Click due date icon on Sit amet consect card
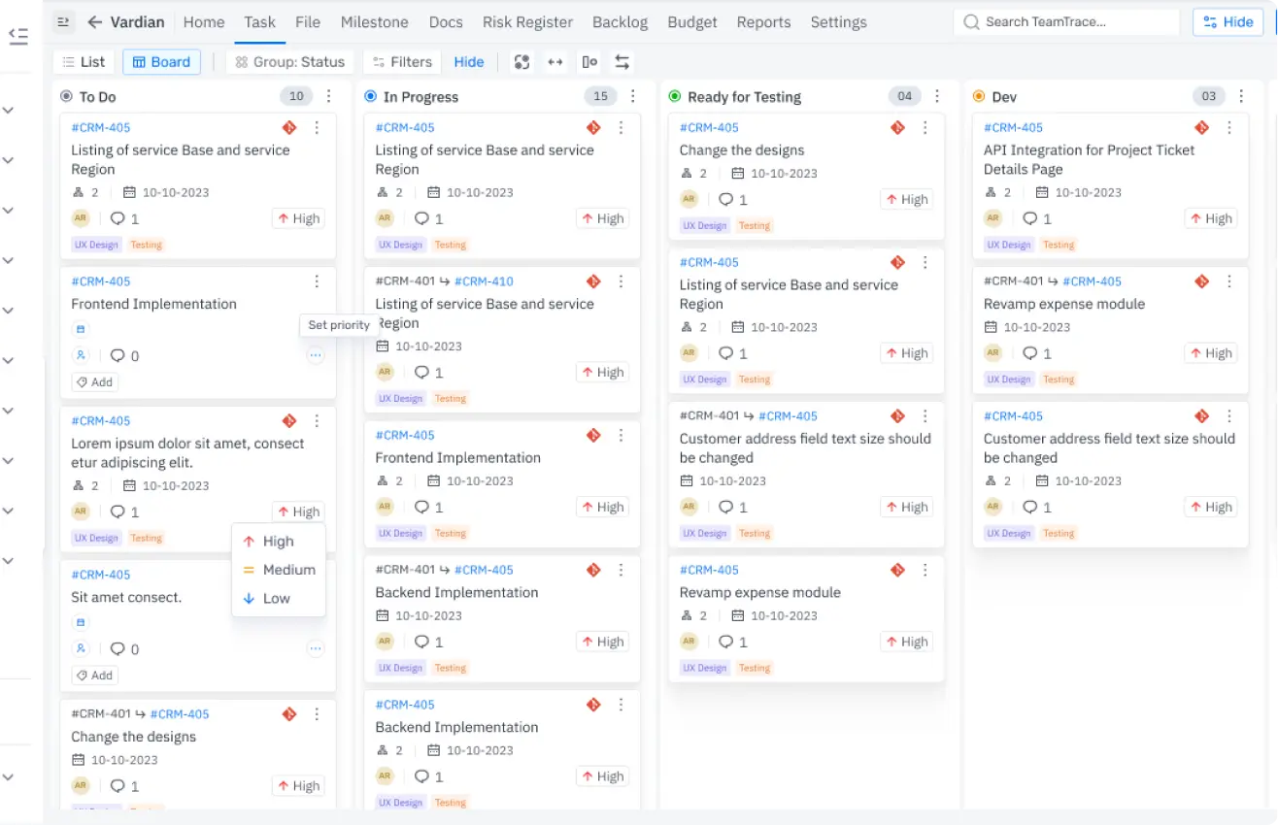 click(81, 622)
